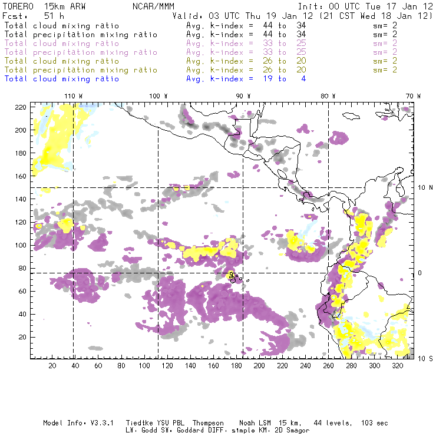Click the "TORERO 15km ARW" title text
This screenshot has width=436, height=436.
pyautogui.click(x=44, y=6)
